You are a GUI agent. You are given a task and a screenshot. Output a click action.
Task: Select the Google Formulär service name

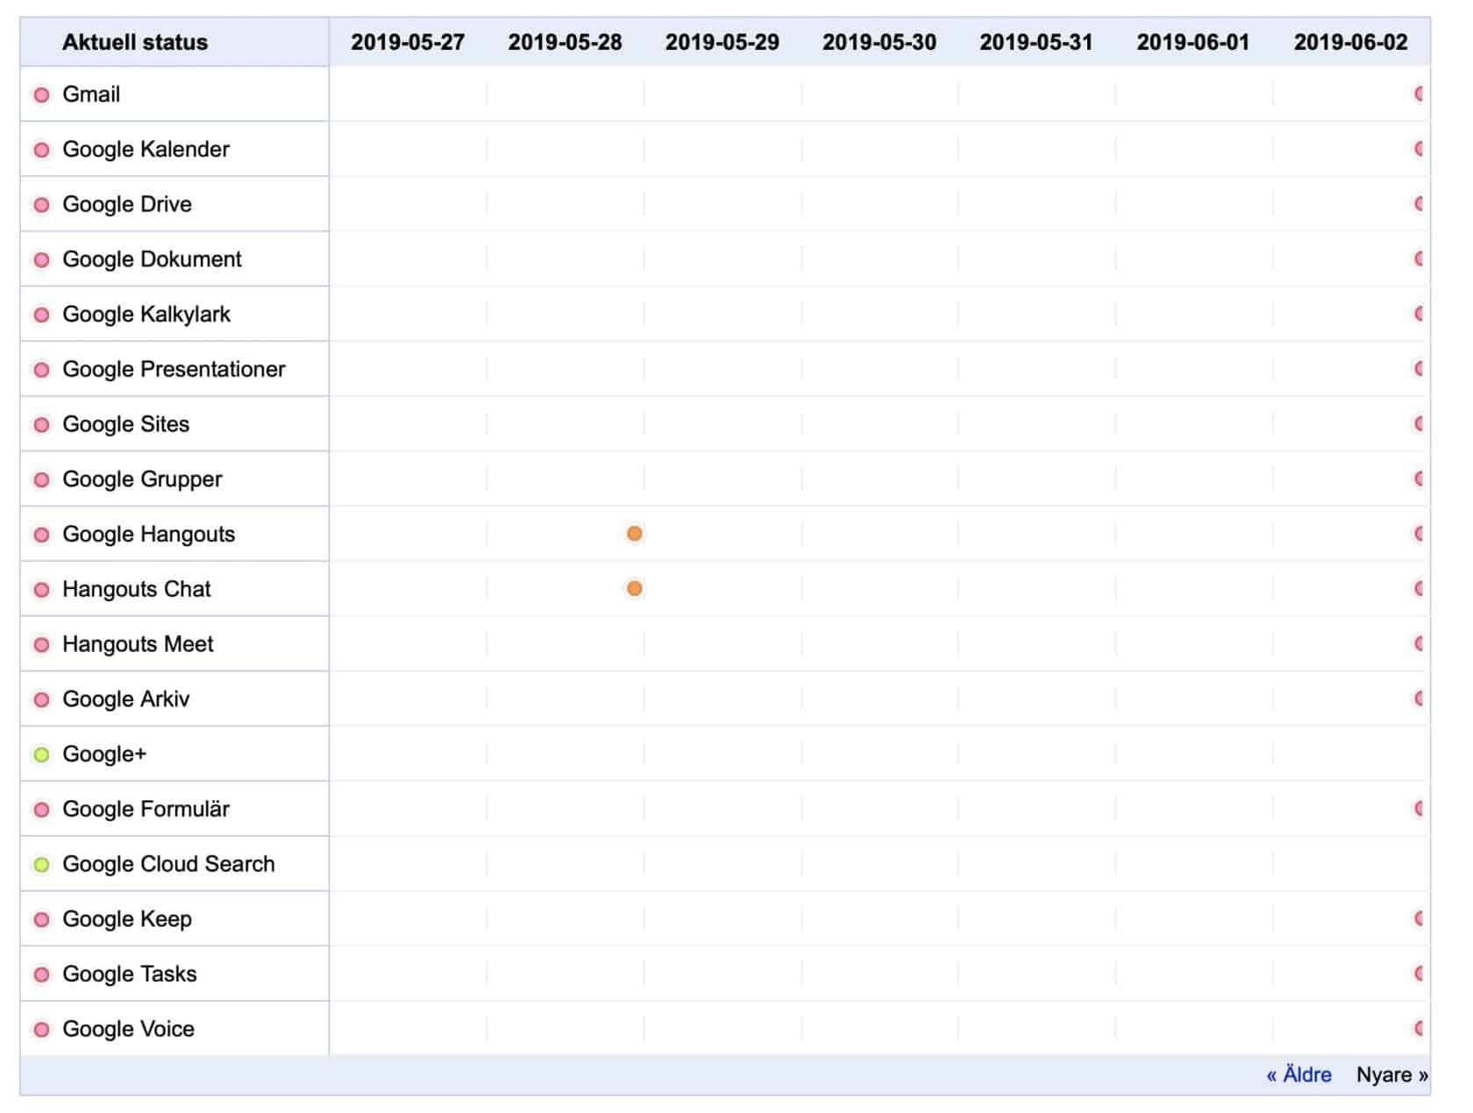click(x=146, y=810)
